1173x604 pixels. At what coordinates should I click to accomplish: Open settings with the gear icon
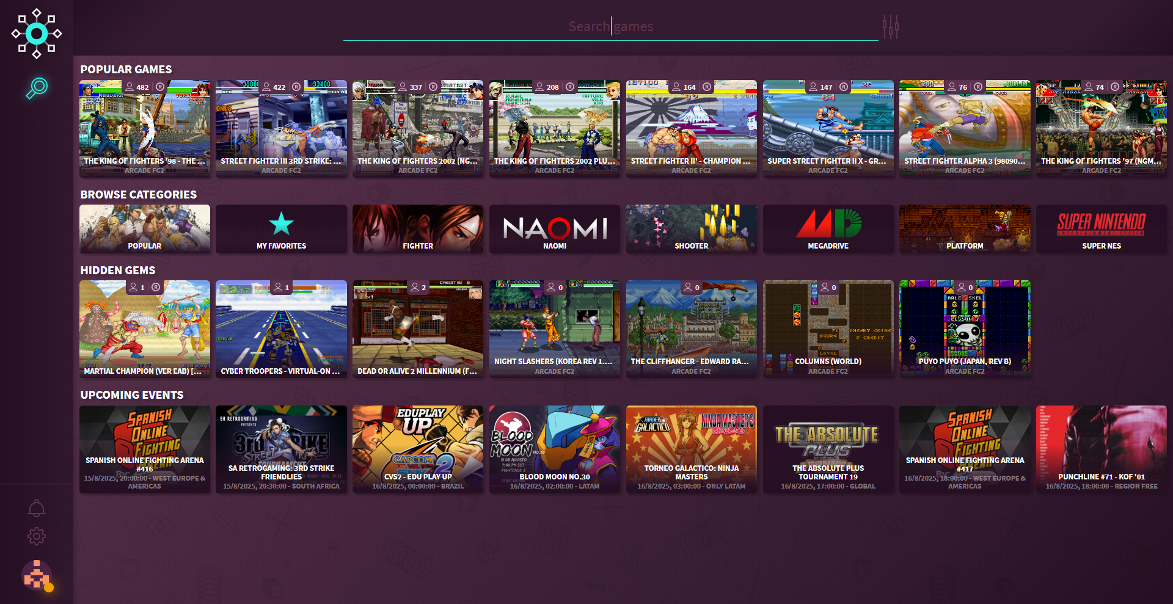pyautogui.click(x=37, y=536)
